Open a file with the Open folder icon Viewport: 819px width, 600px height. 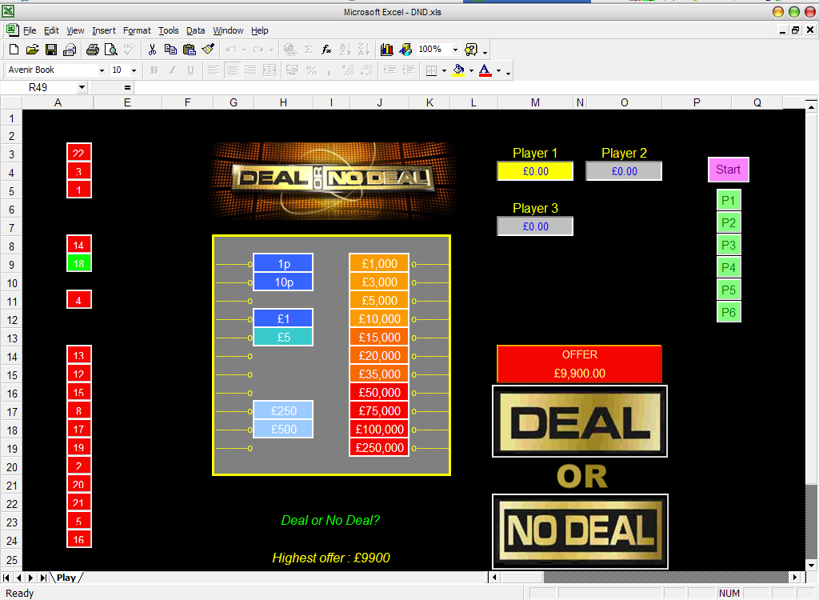pos(32,50)
